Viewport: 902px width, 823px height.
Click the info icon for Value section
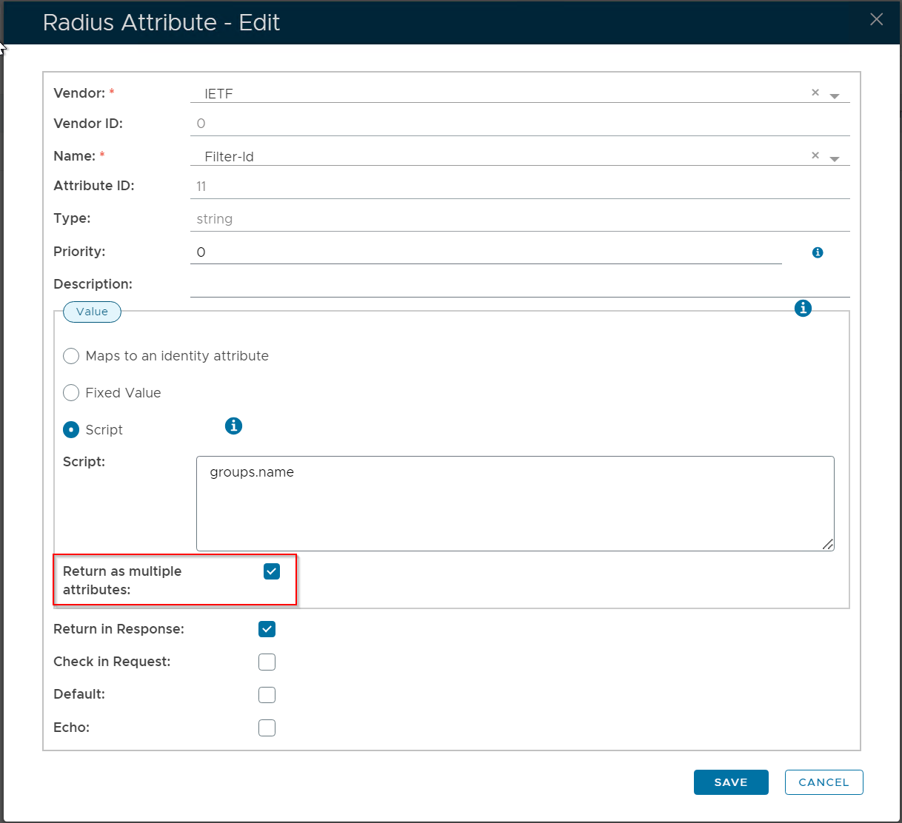click(x=803, y=308)
